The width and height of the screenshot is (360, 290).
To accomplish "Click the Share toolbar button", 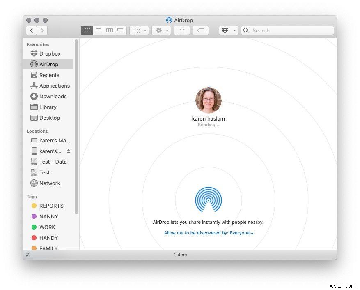I will [182, 30].
